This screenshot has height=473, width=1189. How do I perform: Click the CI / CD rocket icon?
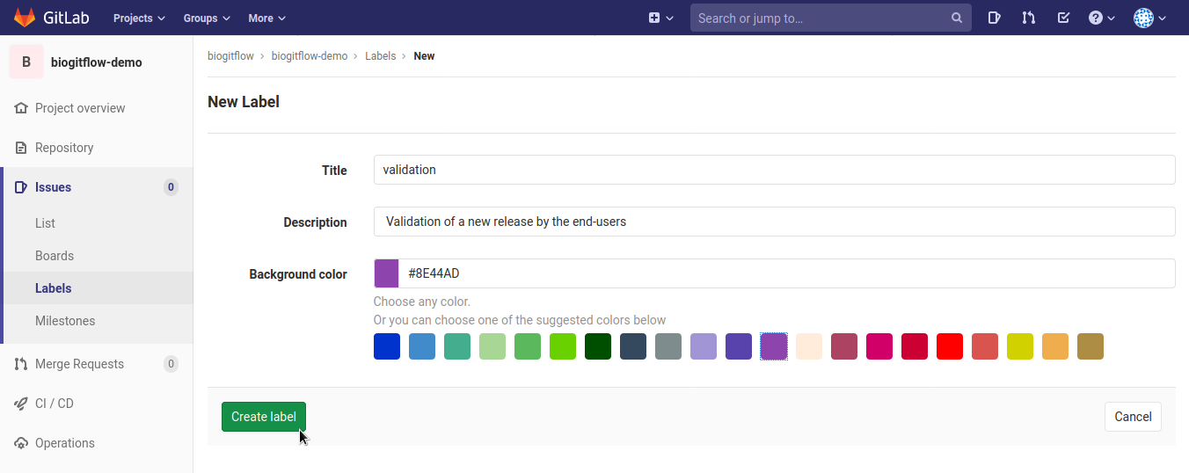[21, 404]
